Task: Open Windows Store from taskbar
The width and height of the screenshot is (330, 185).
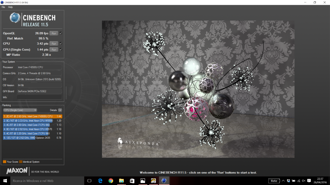Action: click(132, 181)
